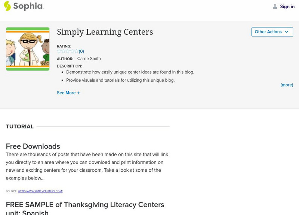Click the plus icon after See More

78,93
